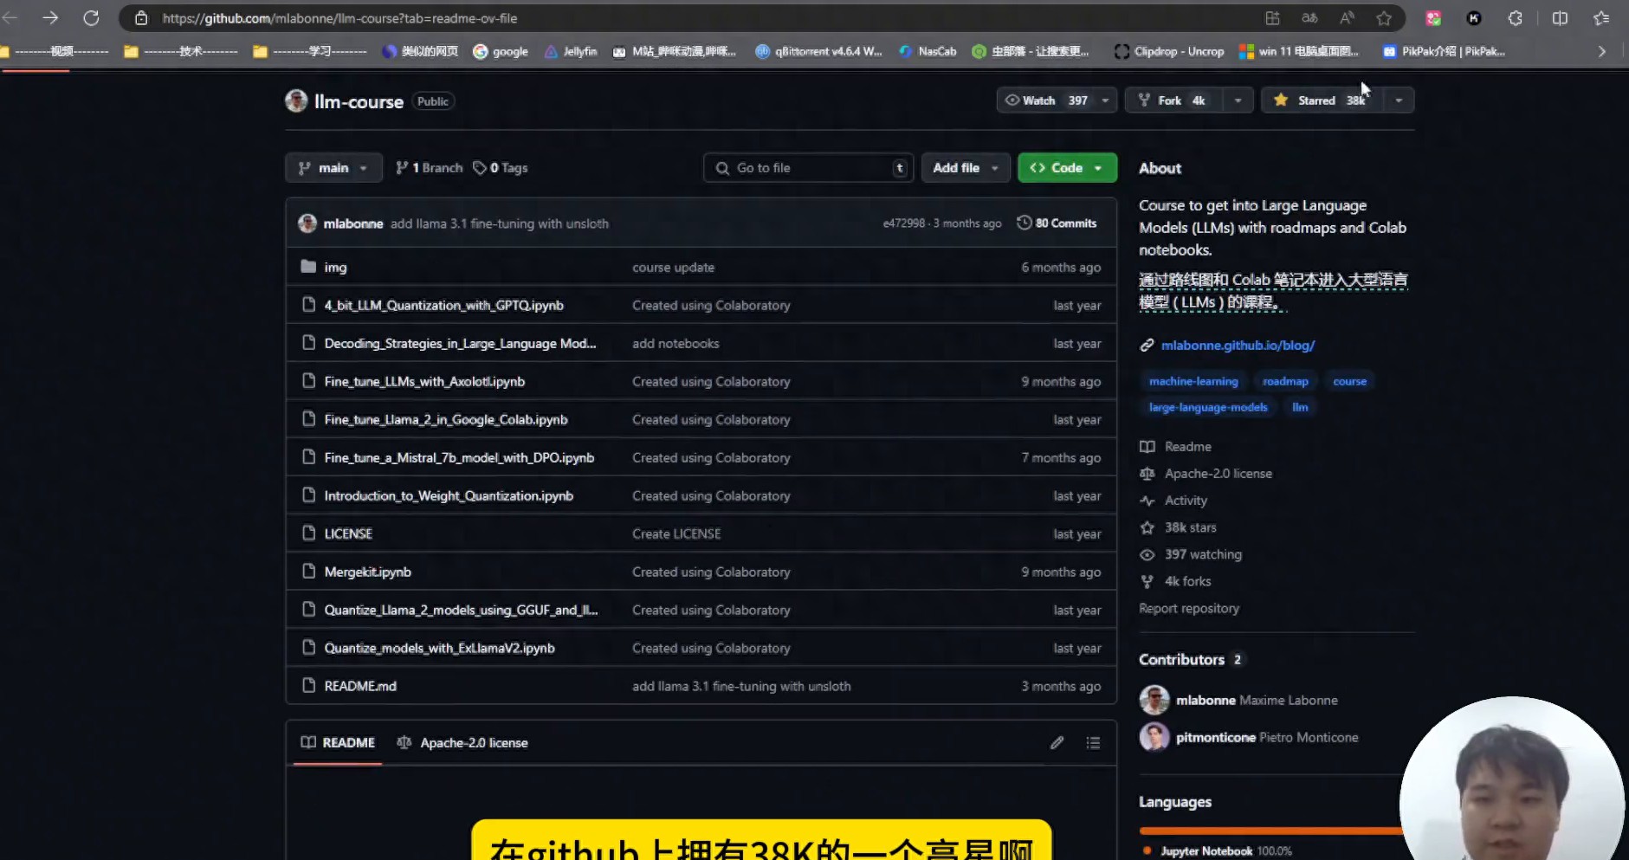Image resolution: width=1629 pixels, height=860 pixels.
Task: Open google bookmark
Action: 501,52
